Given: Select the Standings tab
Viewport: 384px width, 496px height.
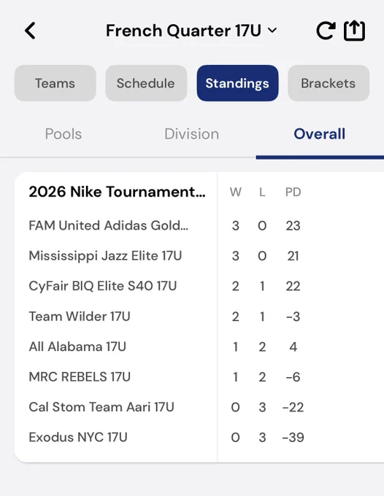Looking at the screenshot, I should click(237, 83).
